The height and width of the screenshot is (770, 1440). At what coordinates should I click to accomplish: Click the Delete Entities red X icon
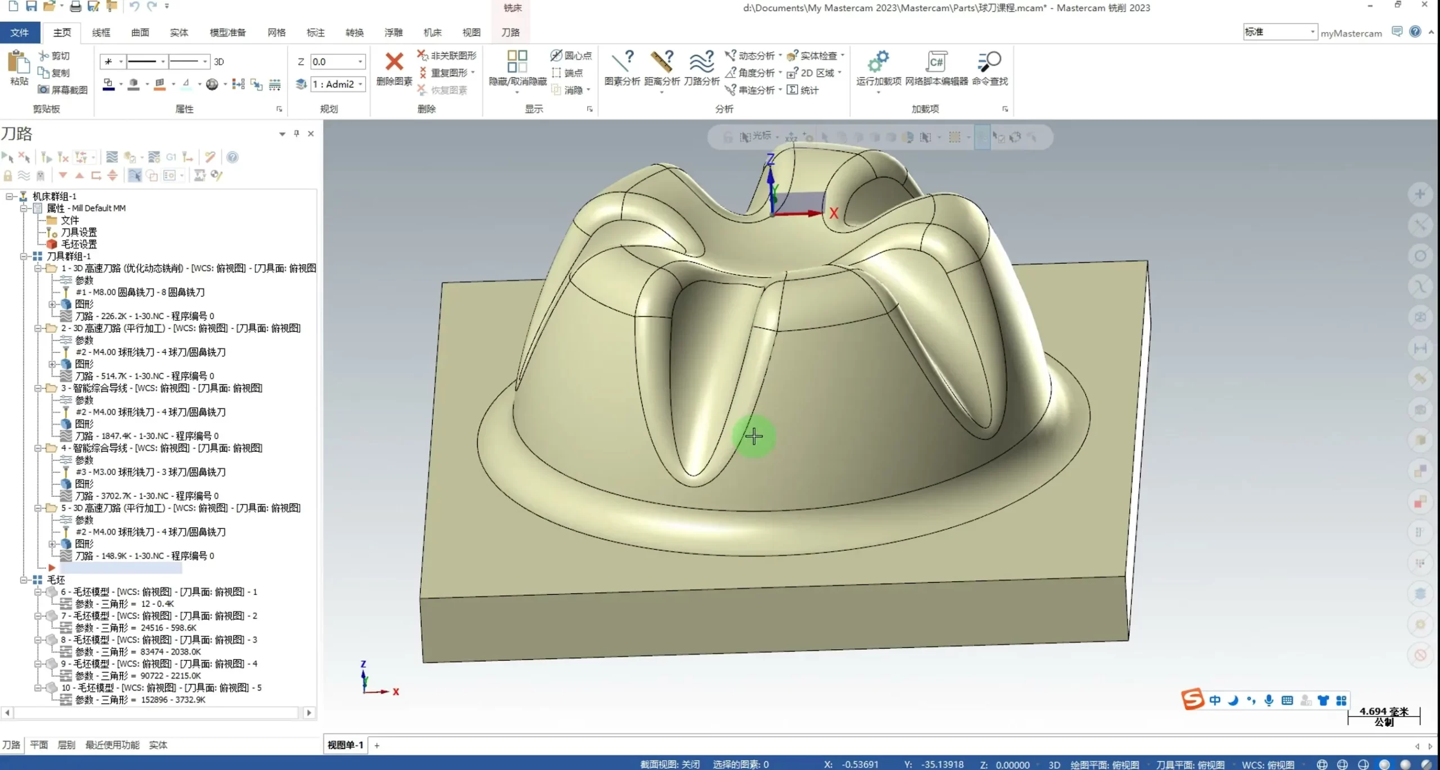[x=394, y=62]
